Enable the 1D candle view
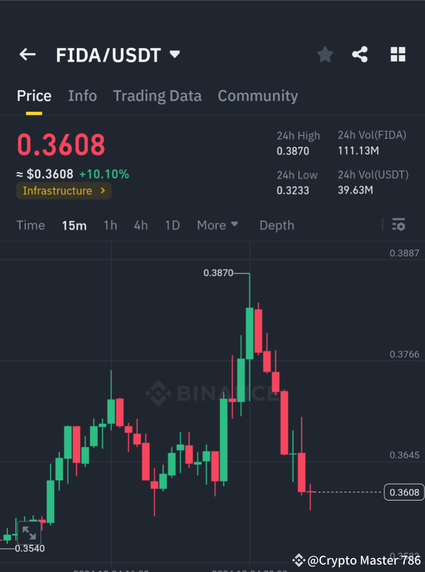This screenshot has width=425, height=572. tap(172, 225)
